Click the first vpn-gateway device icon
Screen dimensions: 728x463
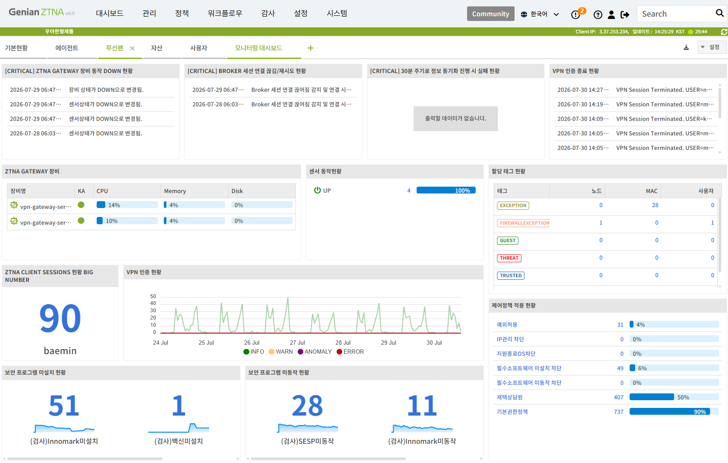(x=14, y=205)
